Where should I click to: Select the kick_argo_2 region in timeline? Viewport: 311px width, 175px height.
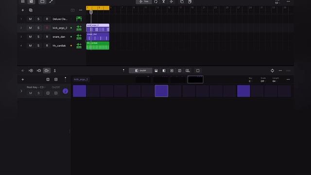[x=98, y=28]
